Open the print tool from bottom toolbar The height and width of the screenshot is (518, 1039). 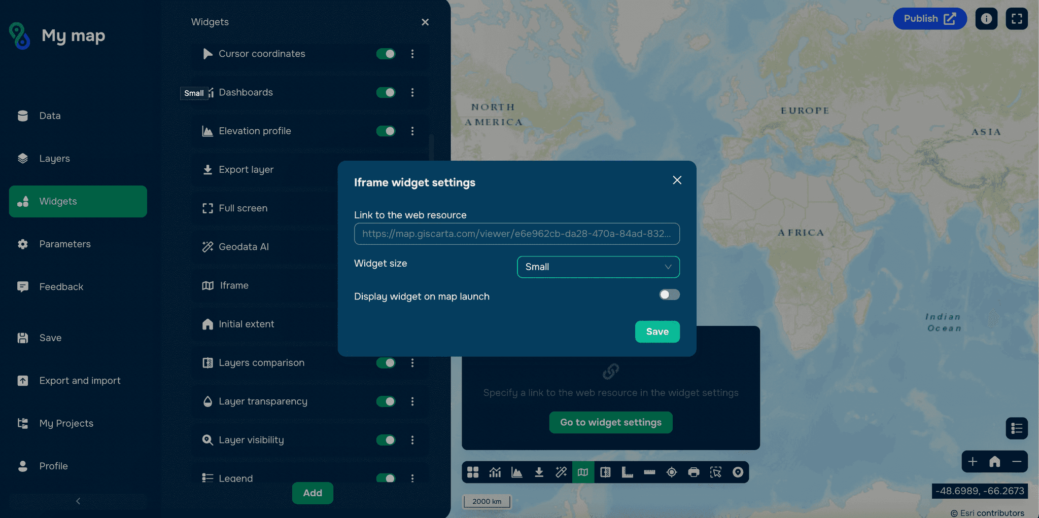point(694,472)
